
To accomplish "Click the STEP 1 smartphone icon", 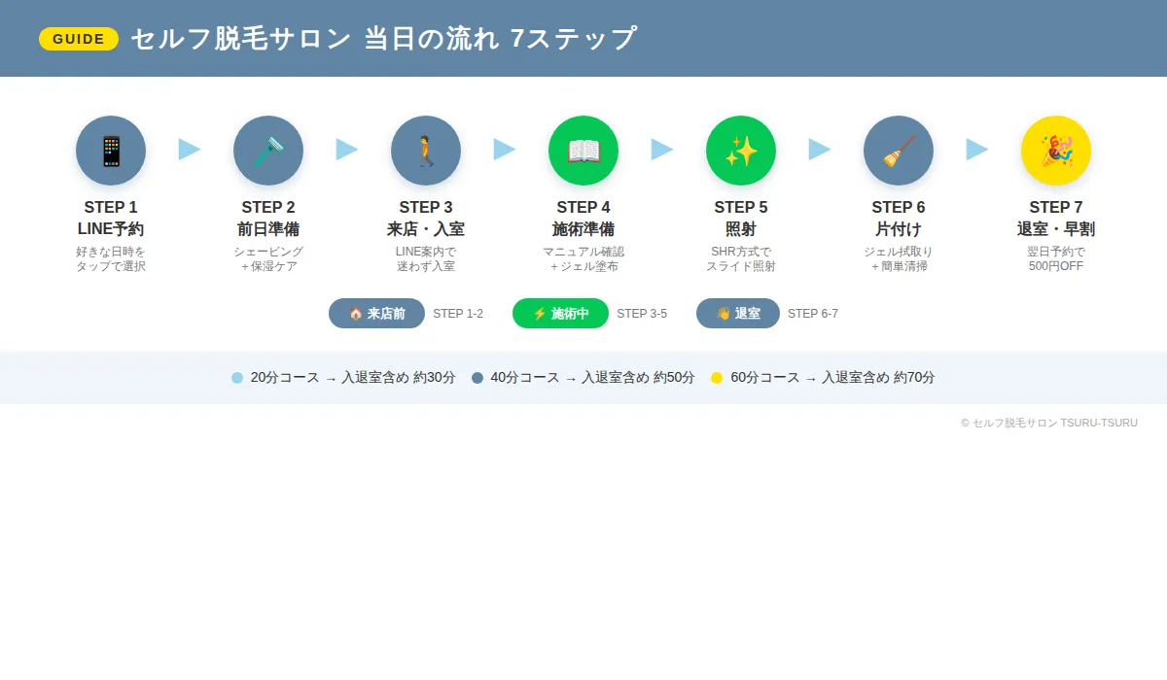I will click(x=111, y=151).
